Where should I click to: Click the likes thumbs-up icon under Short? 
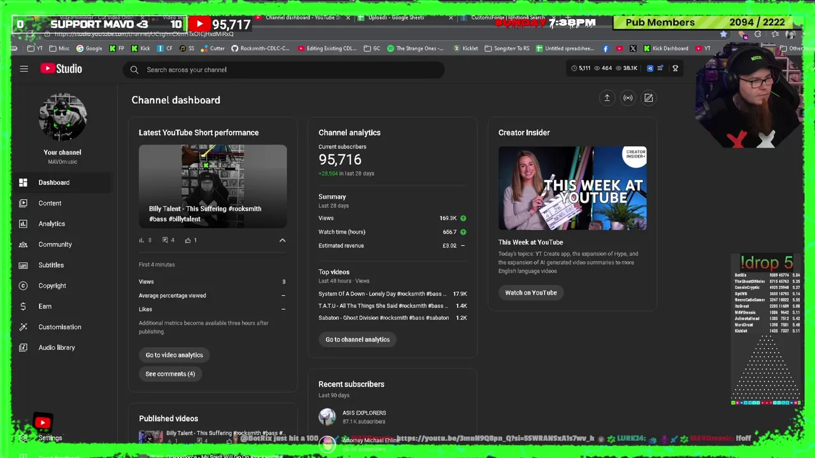188,240
